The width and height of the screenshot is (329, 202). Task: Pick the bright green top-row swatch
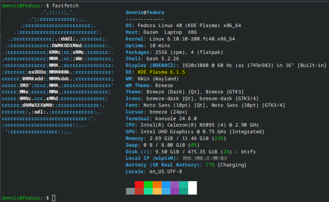click(148, 185)
